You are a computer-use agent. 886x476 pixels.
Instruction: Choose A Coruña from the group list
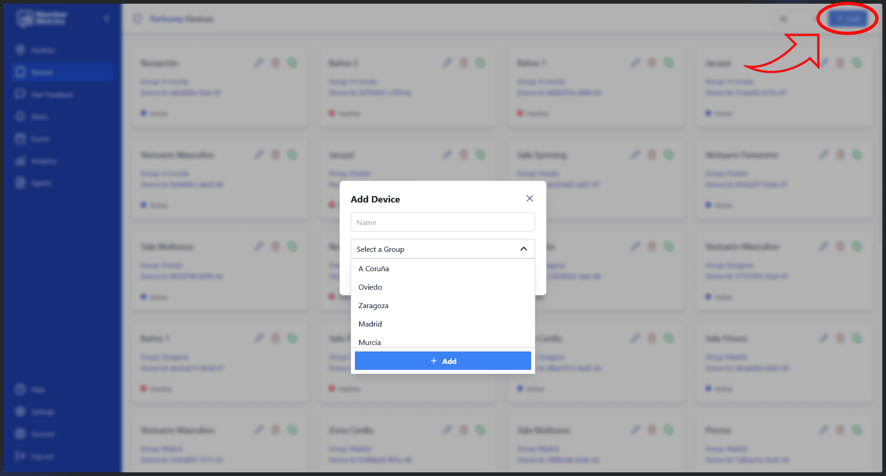coord(374,268)
